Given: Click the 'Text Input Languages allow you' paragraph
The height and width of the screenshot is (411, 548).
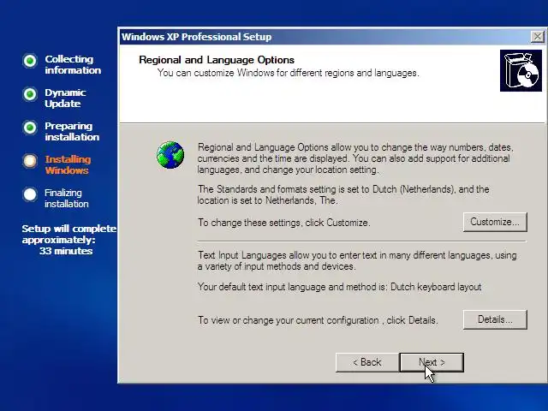Looking at the screenshot, I should coord(357,260).
